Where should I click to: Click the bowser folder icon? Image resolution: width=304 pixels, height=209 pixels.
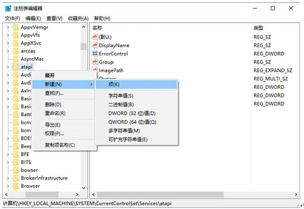[16, 170]
